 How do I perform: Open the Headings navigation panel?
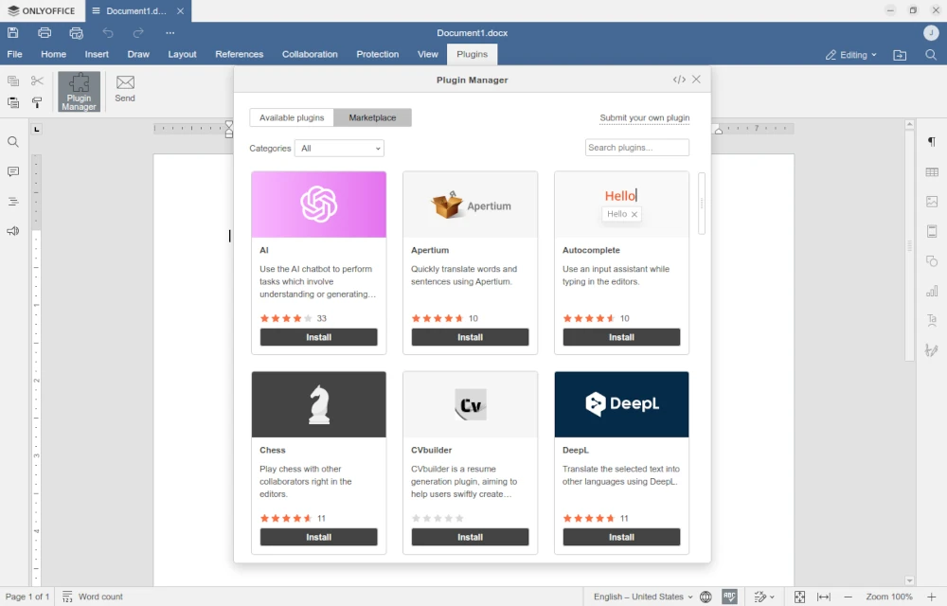13,201
